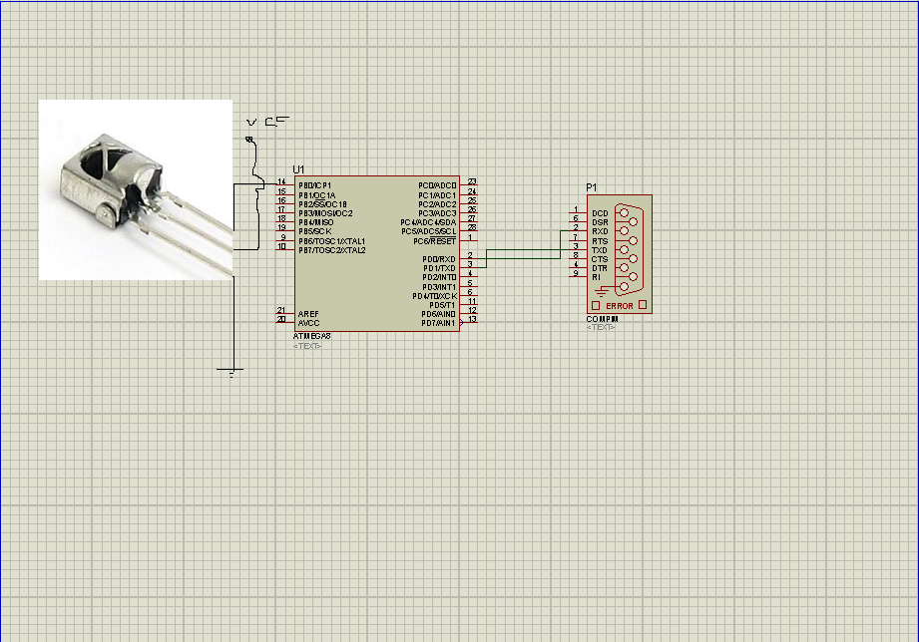
Task: Click the square indicator left of ERROR
Action: [596, 305]
